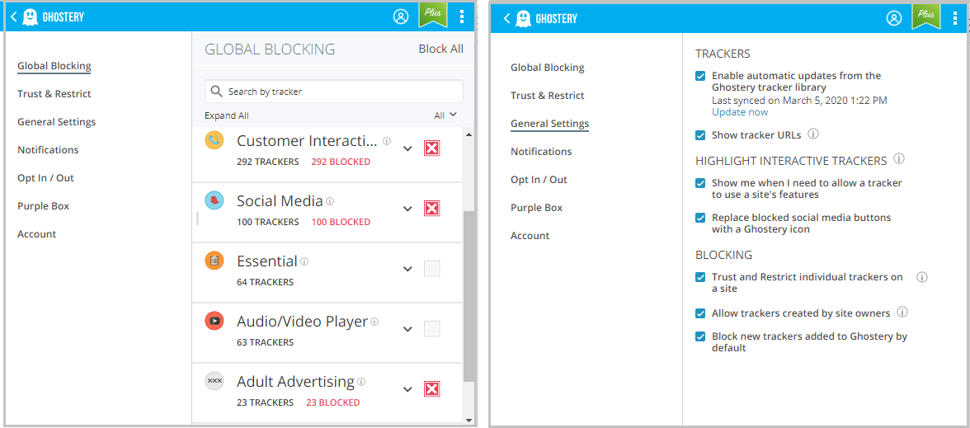Select General Settings in left panel menu

(56, 122)
